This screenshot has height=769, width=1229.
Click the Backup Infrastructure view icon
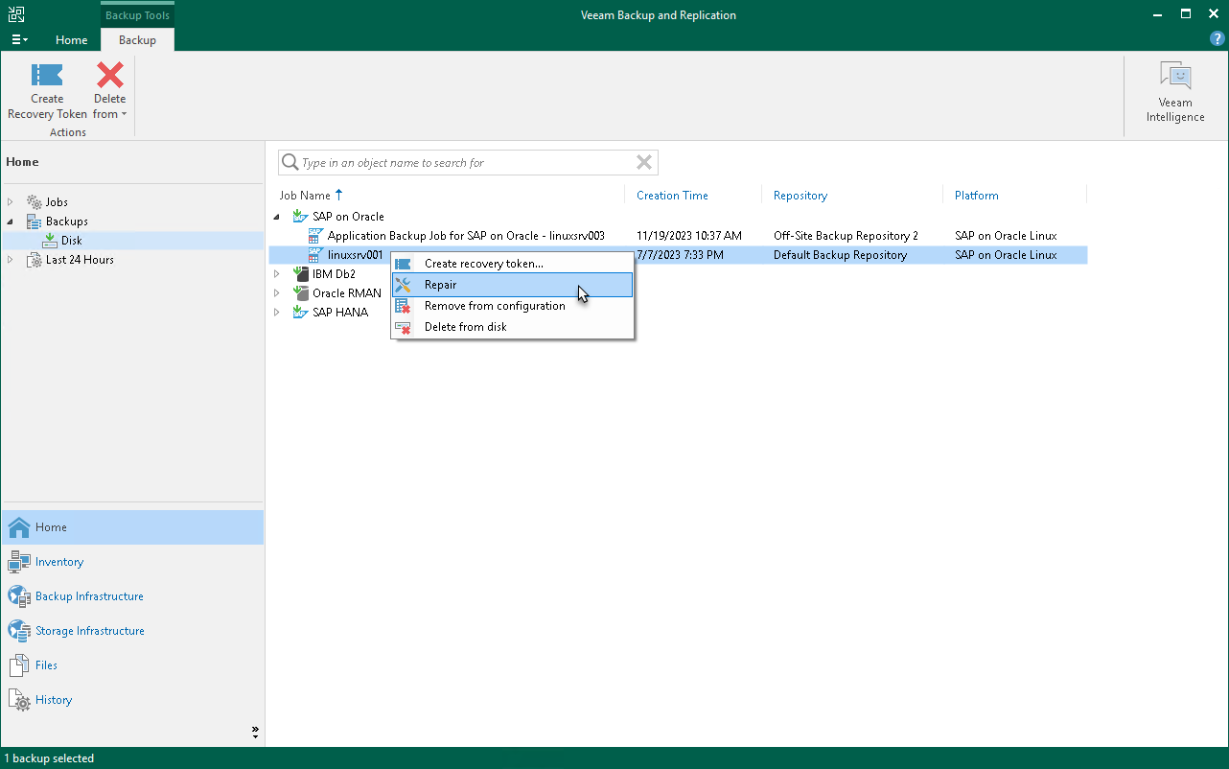point(19,596)
